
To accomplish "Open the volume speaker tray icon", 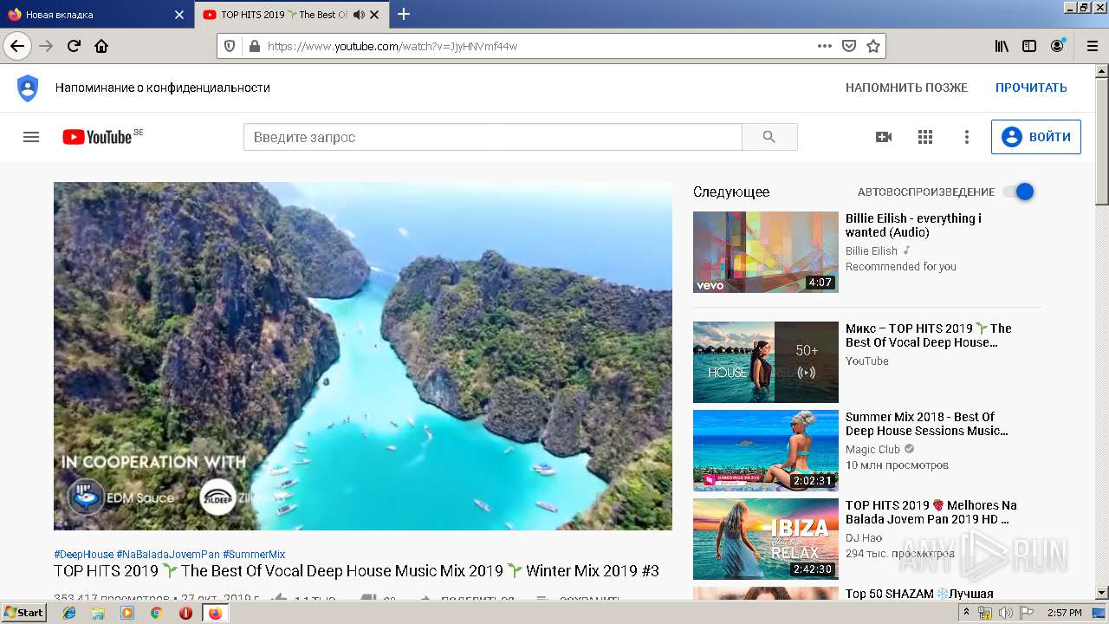I will pos(1006,613).
